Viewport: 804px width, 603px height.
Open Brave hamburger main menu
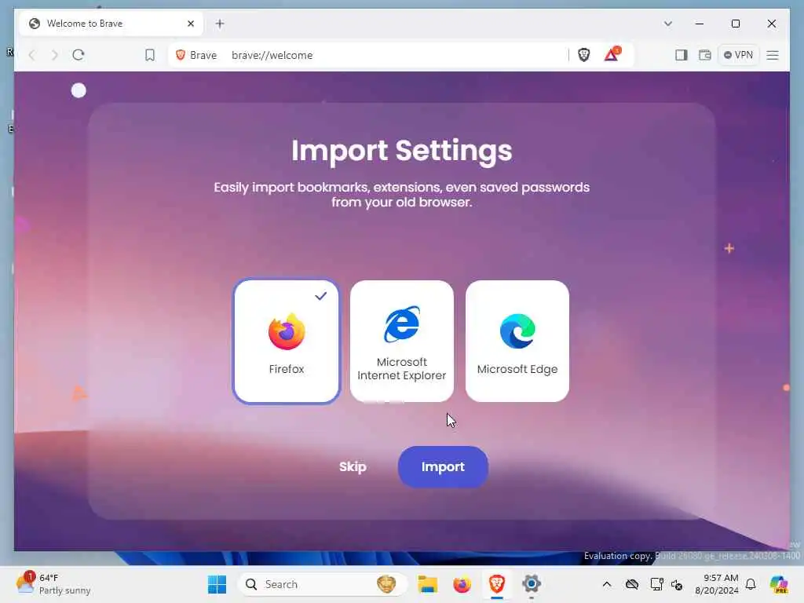point(773,55)
